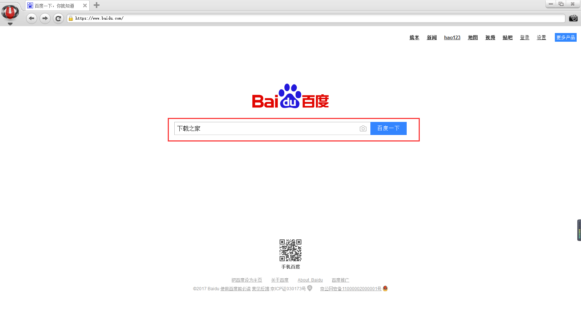Close the Baidu tab

point(85,5)
